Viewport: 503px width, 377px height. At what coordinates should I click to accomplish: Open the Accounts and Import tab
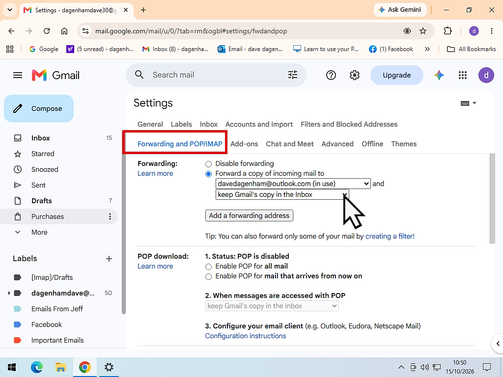pos(259,124)
